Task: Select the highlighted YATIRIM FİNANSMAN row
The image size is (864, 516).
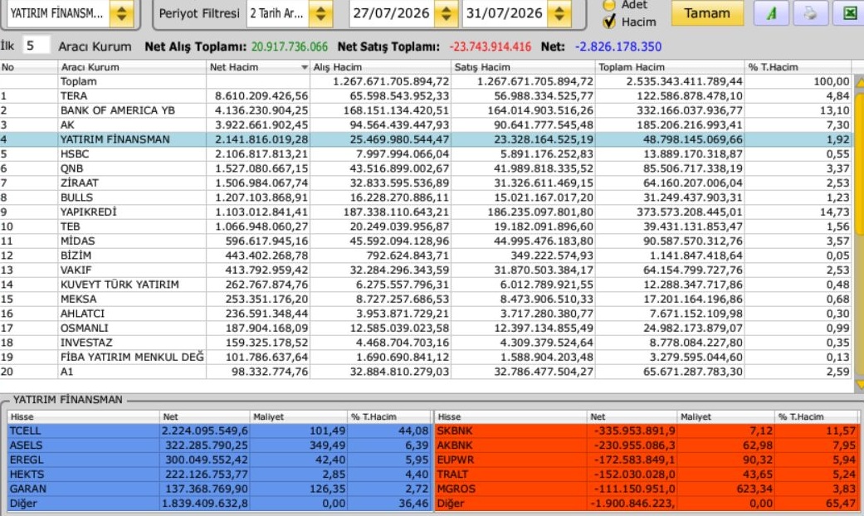Action: point(426,139)
